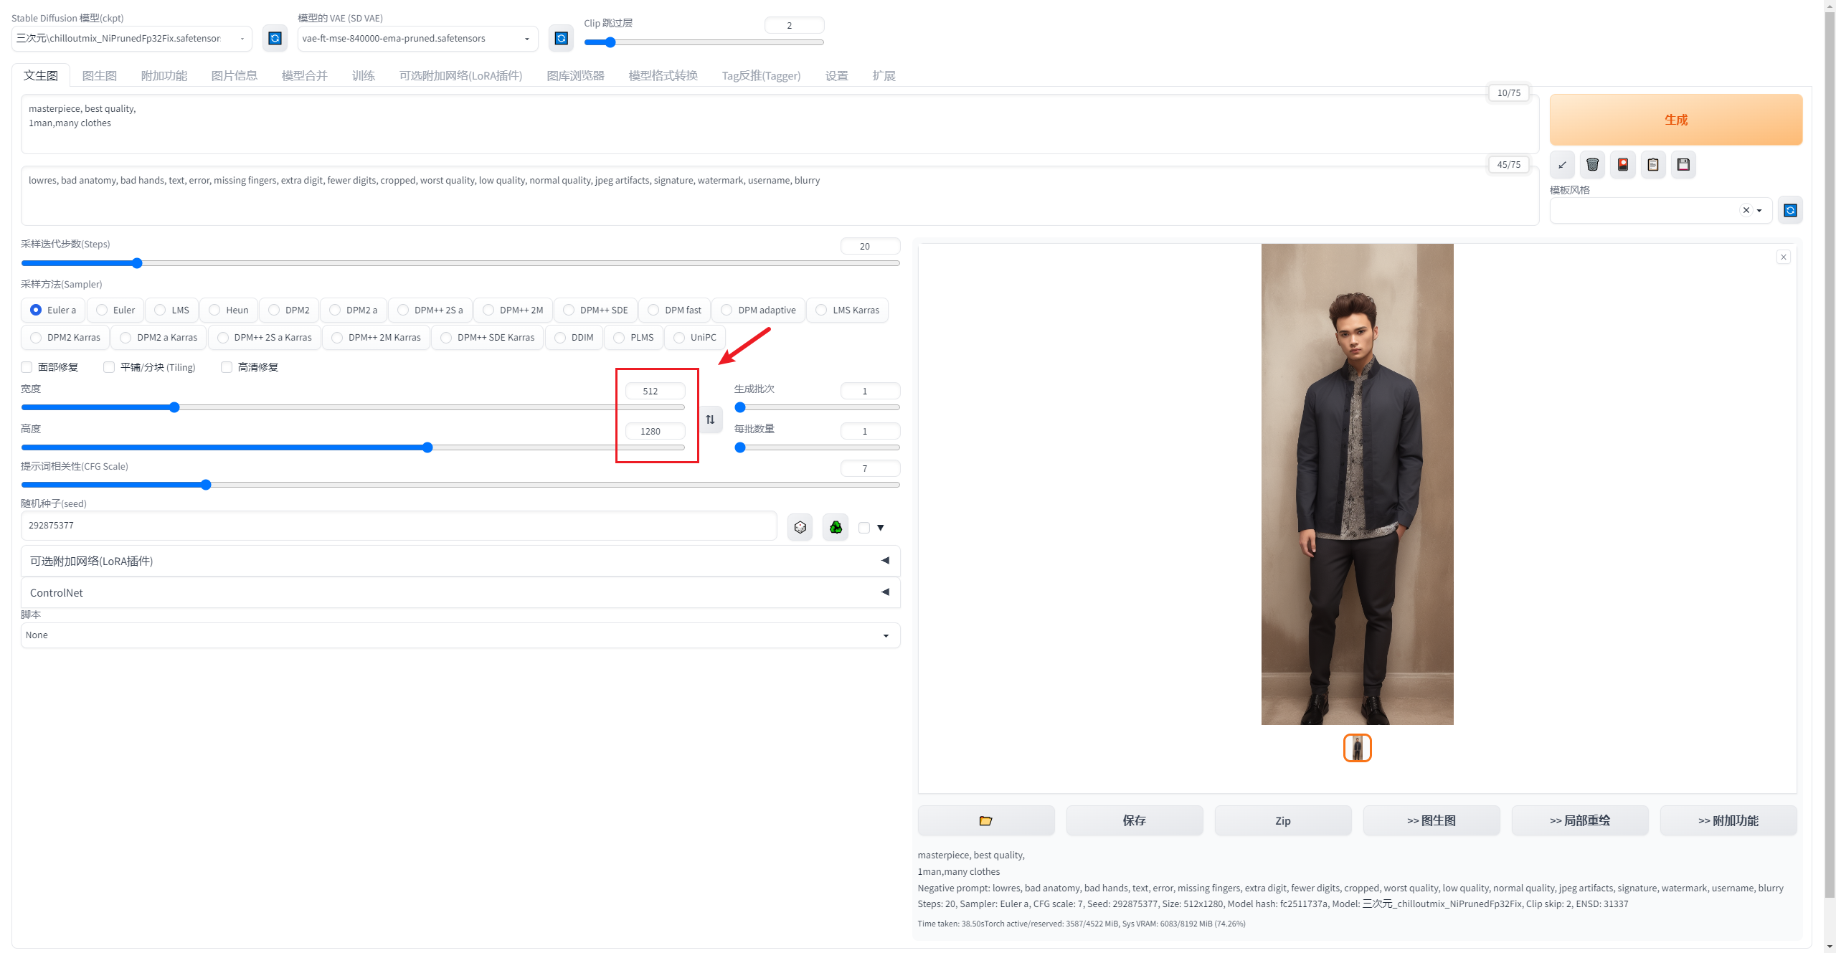The height and width of the screenshot is (953, 1836).
Task: Open the 设置 settings tab
Action: pyautogui.click(x=836, y=76)
